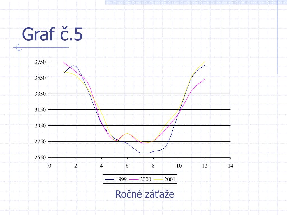Click x-axis label 14
Viewport: 287px width, 215px height.
[230, 166]
